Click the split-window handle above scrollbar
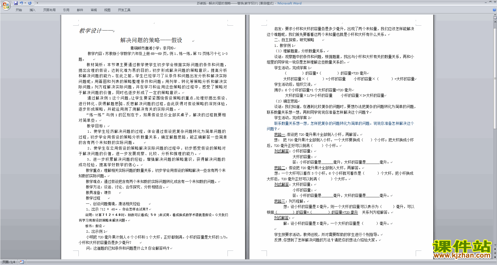The width and height of the screenshot is (497, 265). click(495, 15)
